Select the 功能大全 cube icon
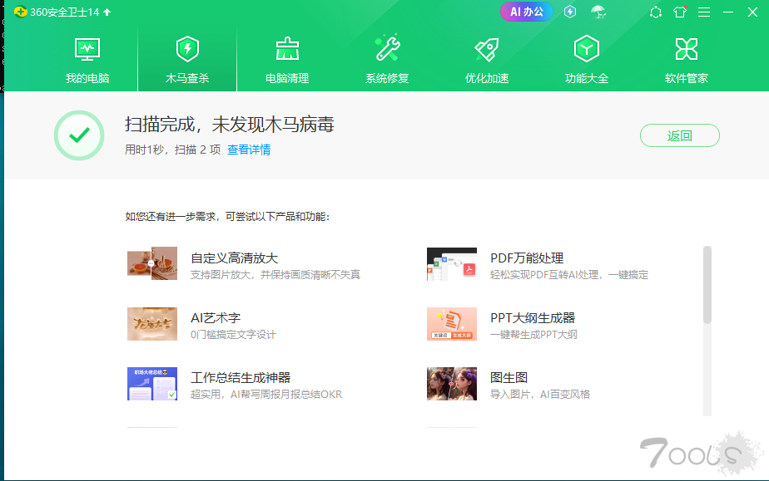Viewport: 769px width, 481px height. tap(587, 49)
